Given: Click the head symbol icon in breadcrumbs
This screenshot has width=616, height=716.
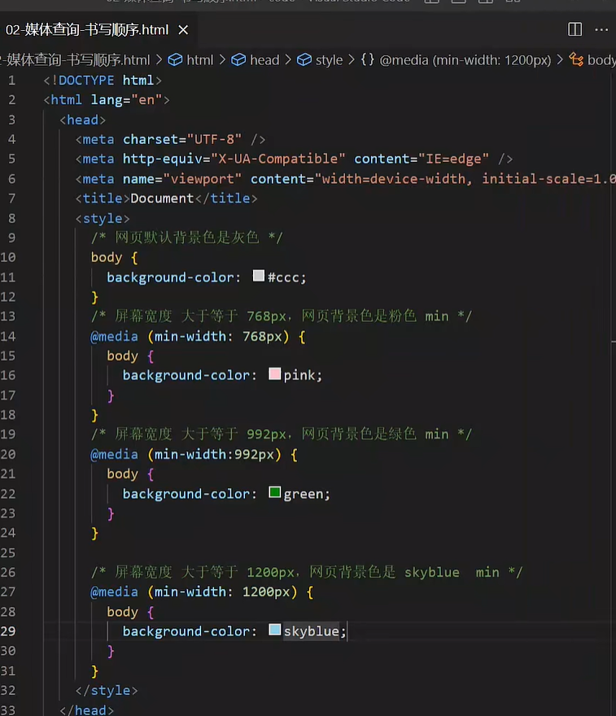Looking at the screenshot, I should (x=238, y=60).
